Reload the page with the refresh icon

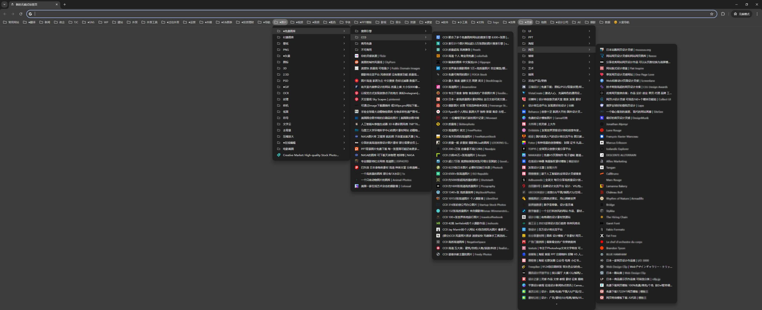(x=21, y=14)
